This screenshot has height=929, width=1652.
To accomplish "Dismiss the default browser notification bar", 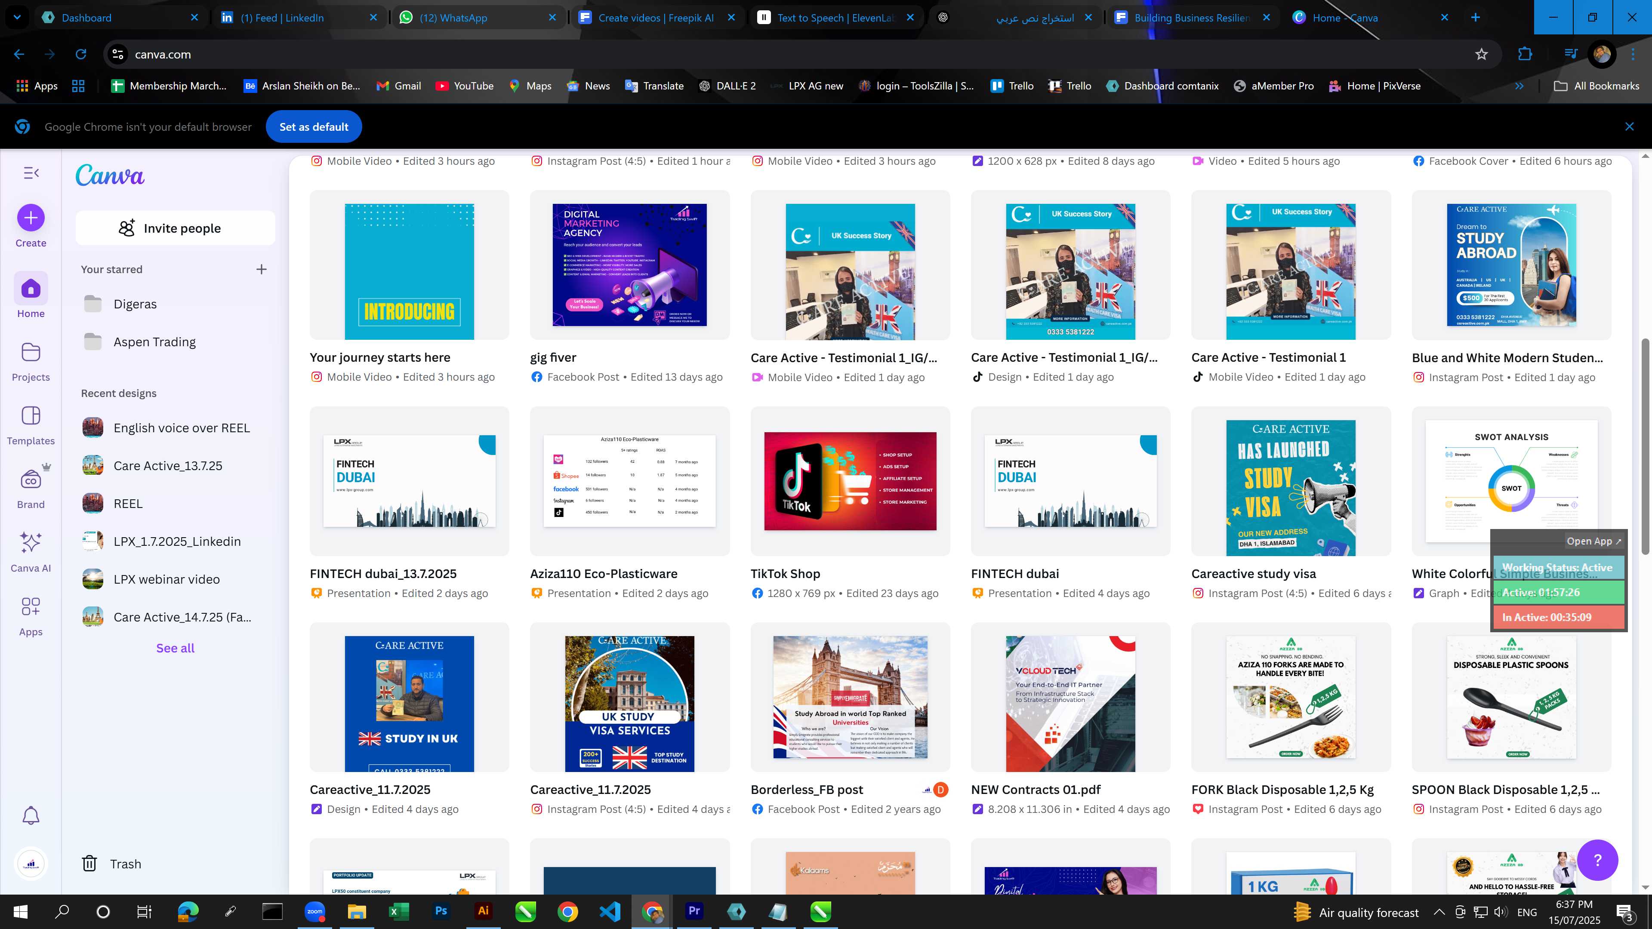I will 1629,127.
